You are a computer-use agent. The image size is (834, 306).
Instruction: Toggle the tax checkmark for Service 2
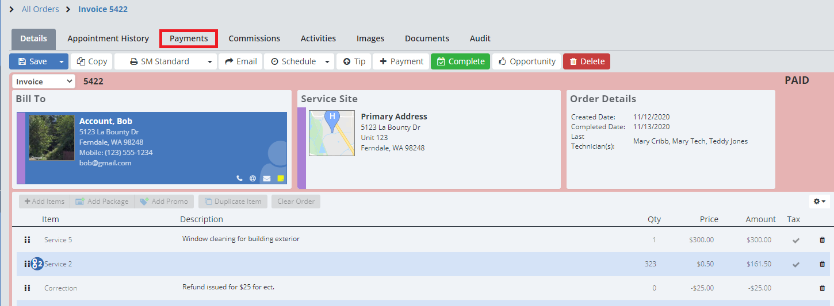pyautogui.click(x=796, y=264)
